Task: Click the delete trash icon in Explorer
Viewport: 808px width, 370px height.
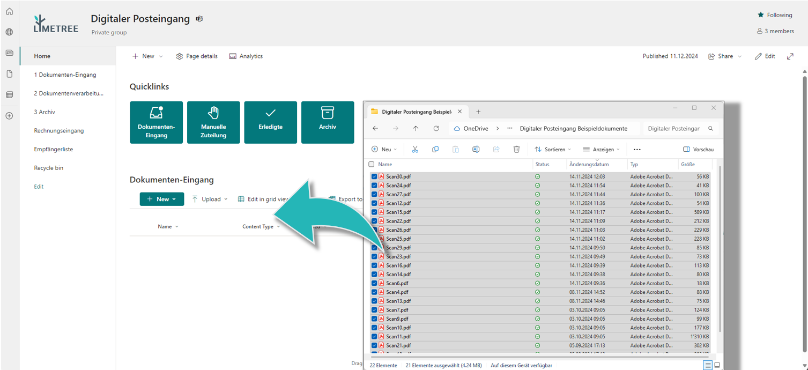Action: 516,150
